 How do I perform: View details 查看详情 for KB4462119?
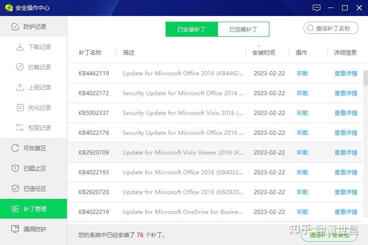[x=346, y=73]
